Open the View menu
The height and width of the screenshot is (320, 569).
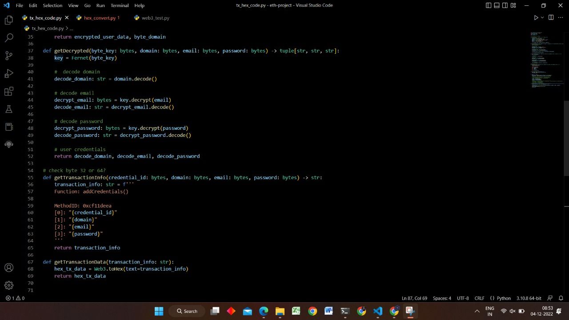click(73, 5)
